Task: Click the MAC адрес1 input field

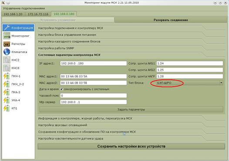Action: click(93, 76)
